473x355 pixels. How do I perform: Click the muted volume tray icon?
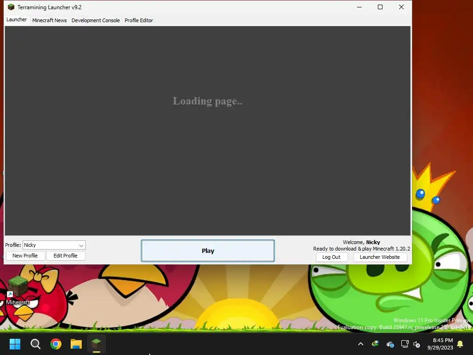coord(417,344)
